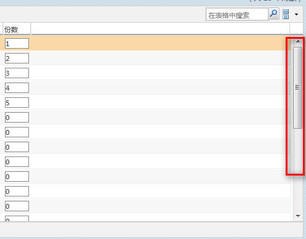Click the 份数 column header
The image size is (306, 239).
[x=17, y=29]
